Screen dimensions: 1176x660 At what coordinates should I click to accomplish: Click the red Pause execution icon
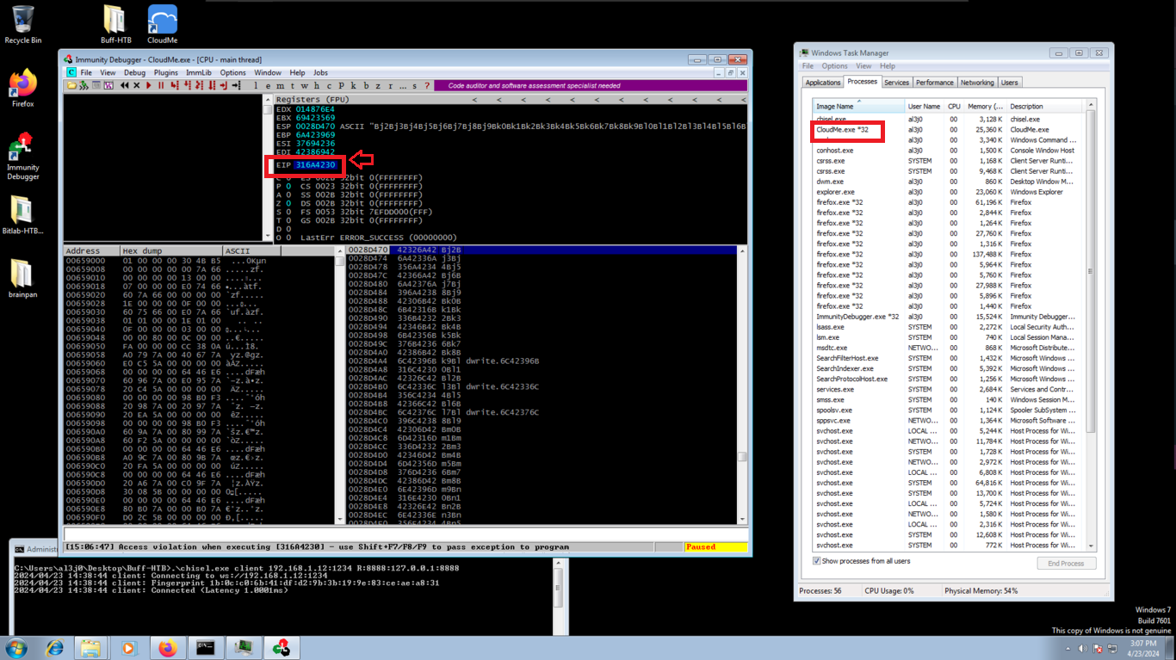click(x=161, y=85)
